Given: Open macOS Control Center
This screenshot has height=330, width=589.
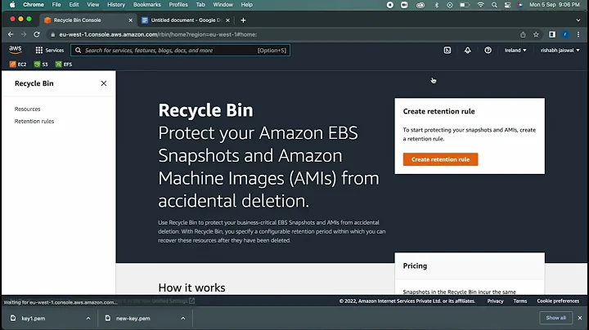Looking at the screenshot, I should (x=507, y=5).
